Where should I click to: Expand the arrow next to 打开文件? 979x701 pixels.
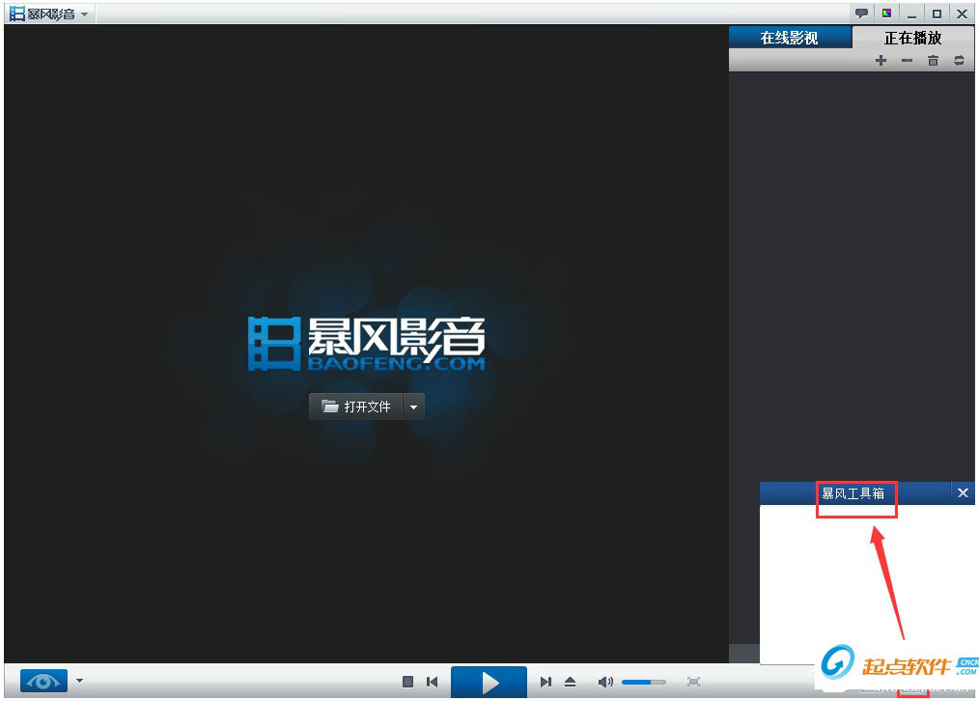(413, 407)
